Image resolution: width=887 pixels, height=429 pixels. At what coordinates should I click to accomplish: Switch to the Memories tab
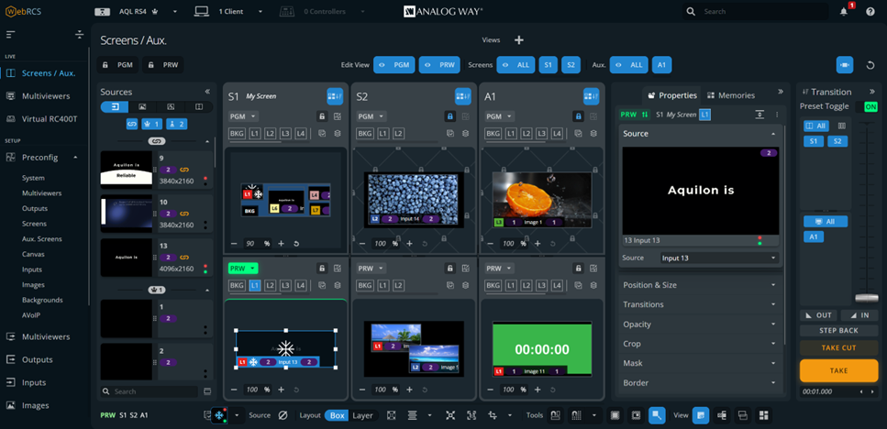click(729, 95)
